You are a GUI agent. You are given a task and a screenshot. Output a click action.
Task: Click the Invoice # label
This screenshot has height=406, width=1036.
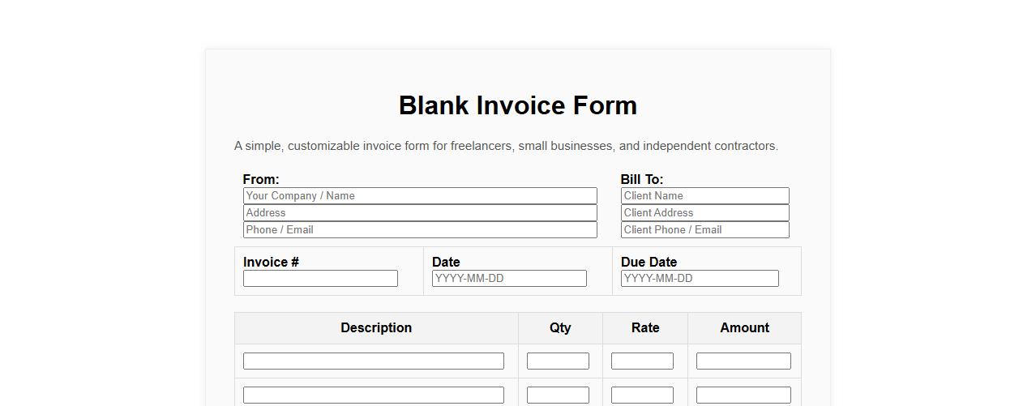[272, 262]
